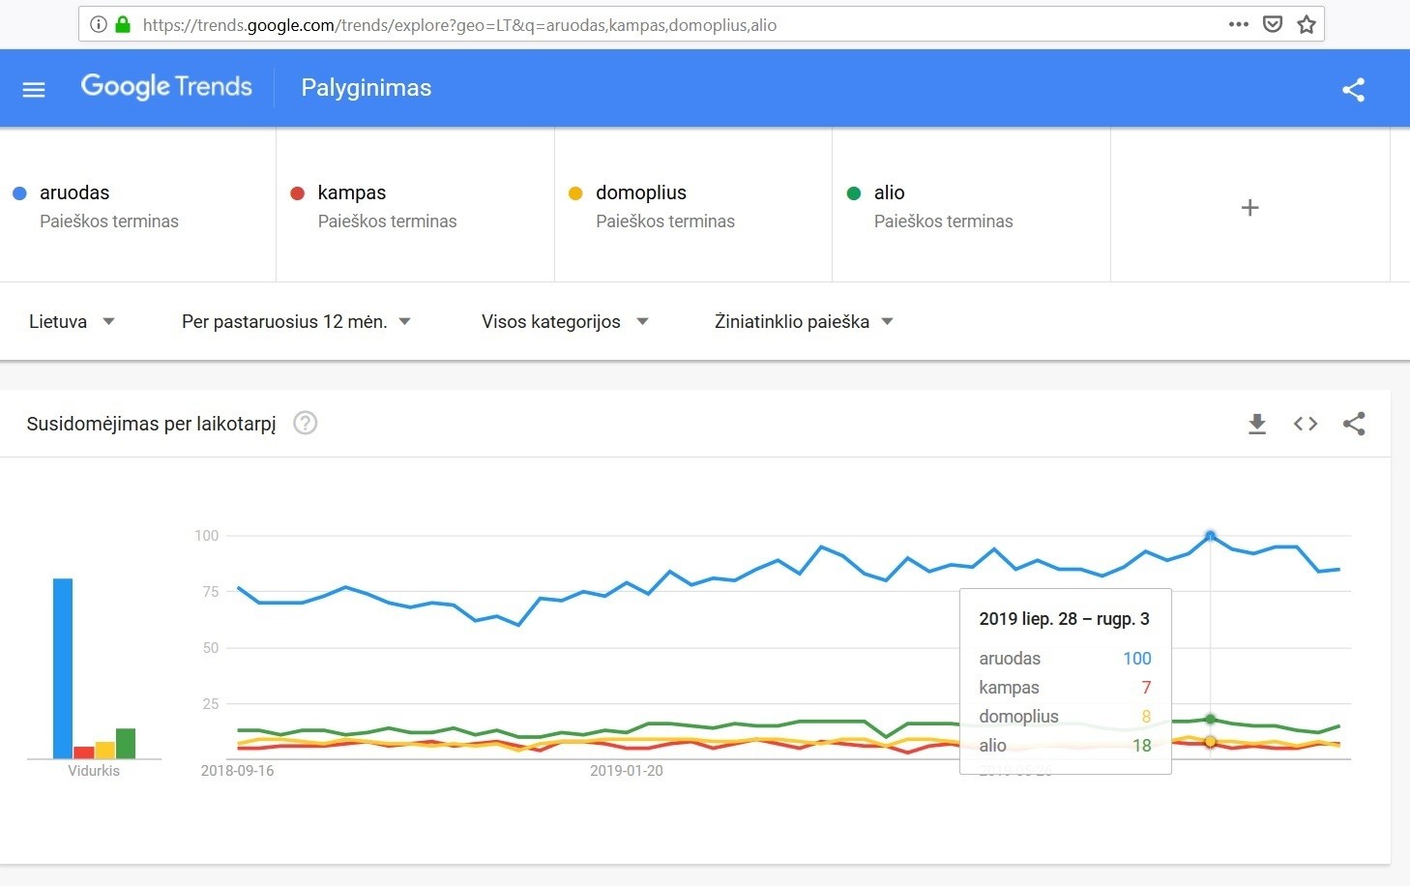Viewport: 1410px width, 886px height.
Task: Share the Susidomėjimas per laikotarpį chart
Action: (1354, 424)
